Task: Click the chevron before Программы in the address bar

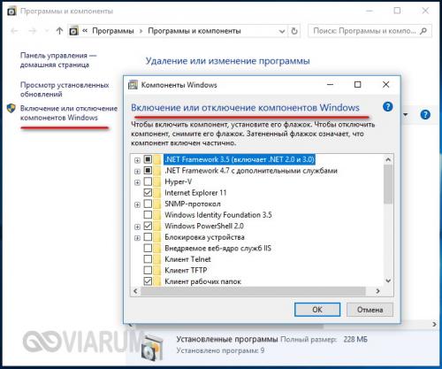Action: click(85, 31)
